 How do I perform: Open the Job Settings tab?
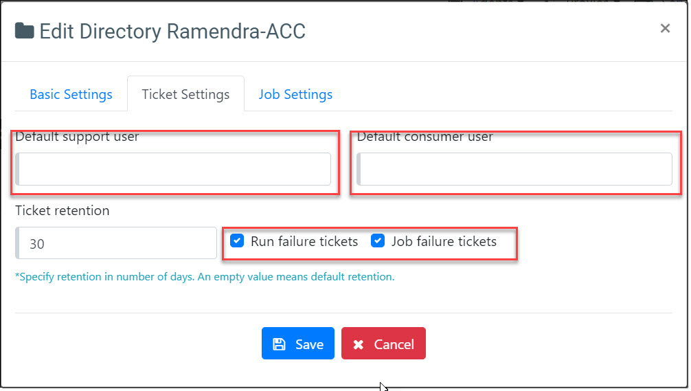point(295,95)
